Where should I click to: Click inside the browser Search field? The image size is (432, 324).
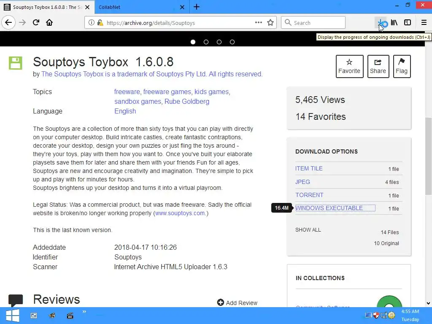click(313, 23)
